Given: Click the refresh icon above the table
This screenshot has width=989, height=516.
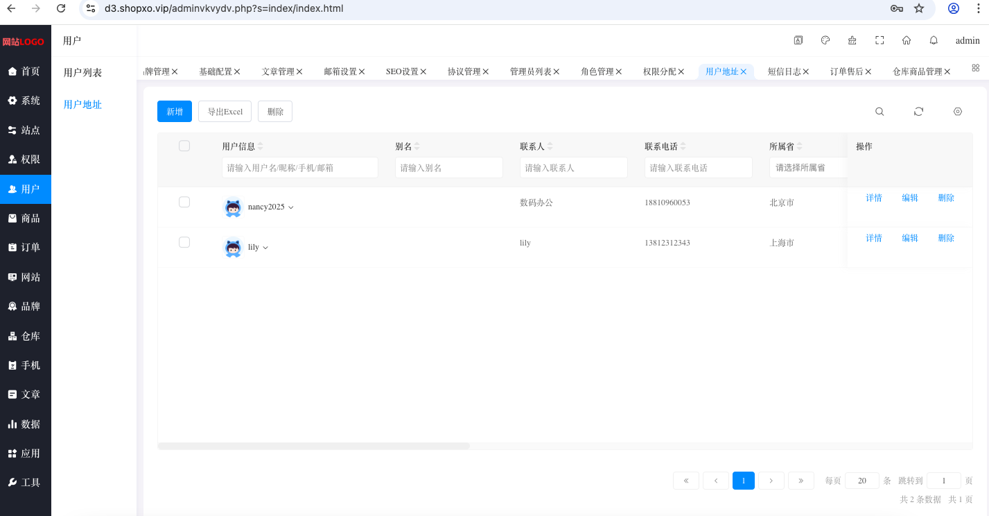Looking at the screenshot, I should click(x=918, y=112).
